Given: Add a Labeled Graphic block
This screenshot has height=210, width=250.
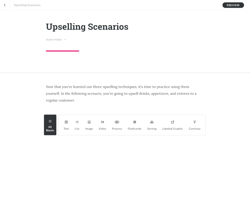Looking at the screenshot, I should pyautogui.click(x=173, y=125).
